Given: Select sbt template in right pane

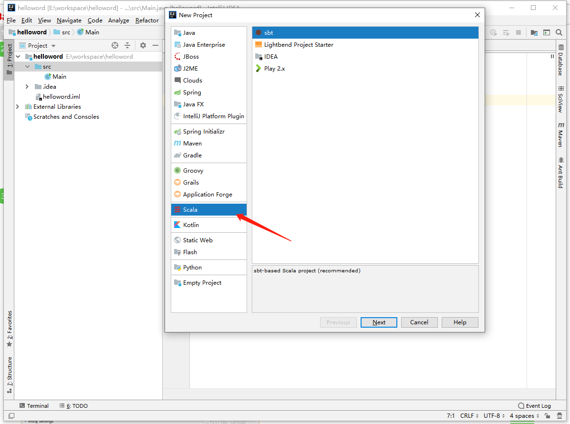Looking at the screenshot, I should 365,33.
